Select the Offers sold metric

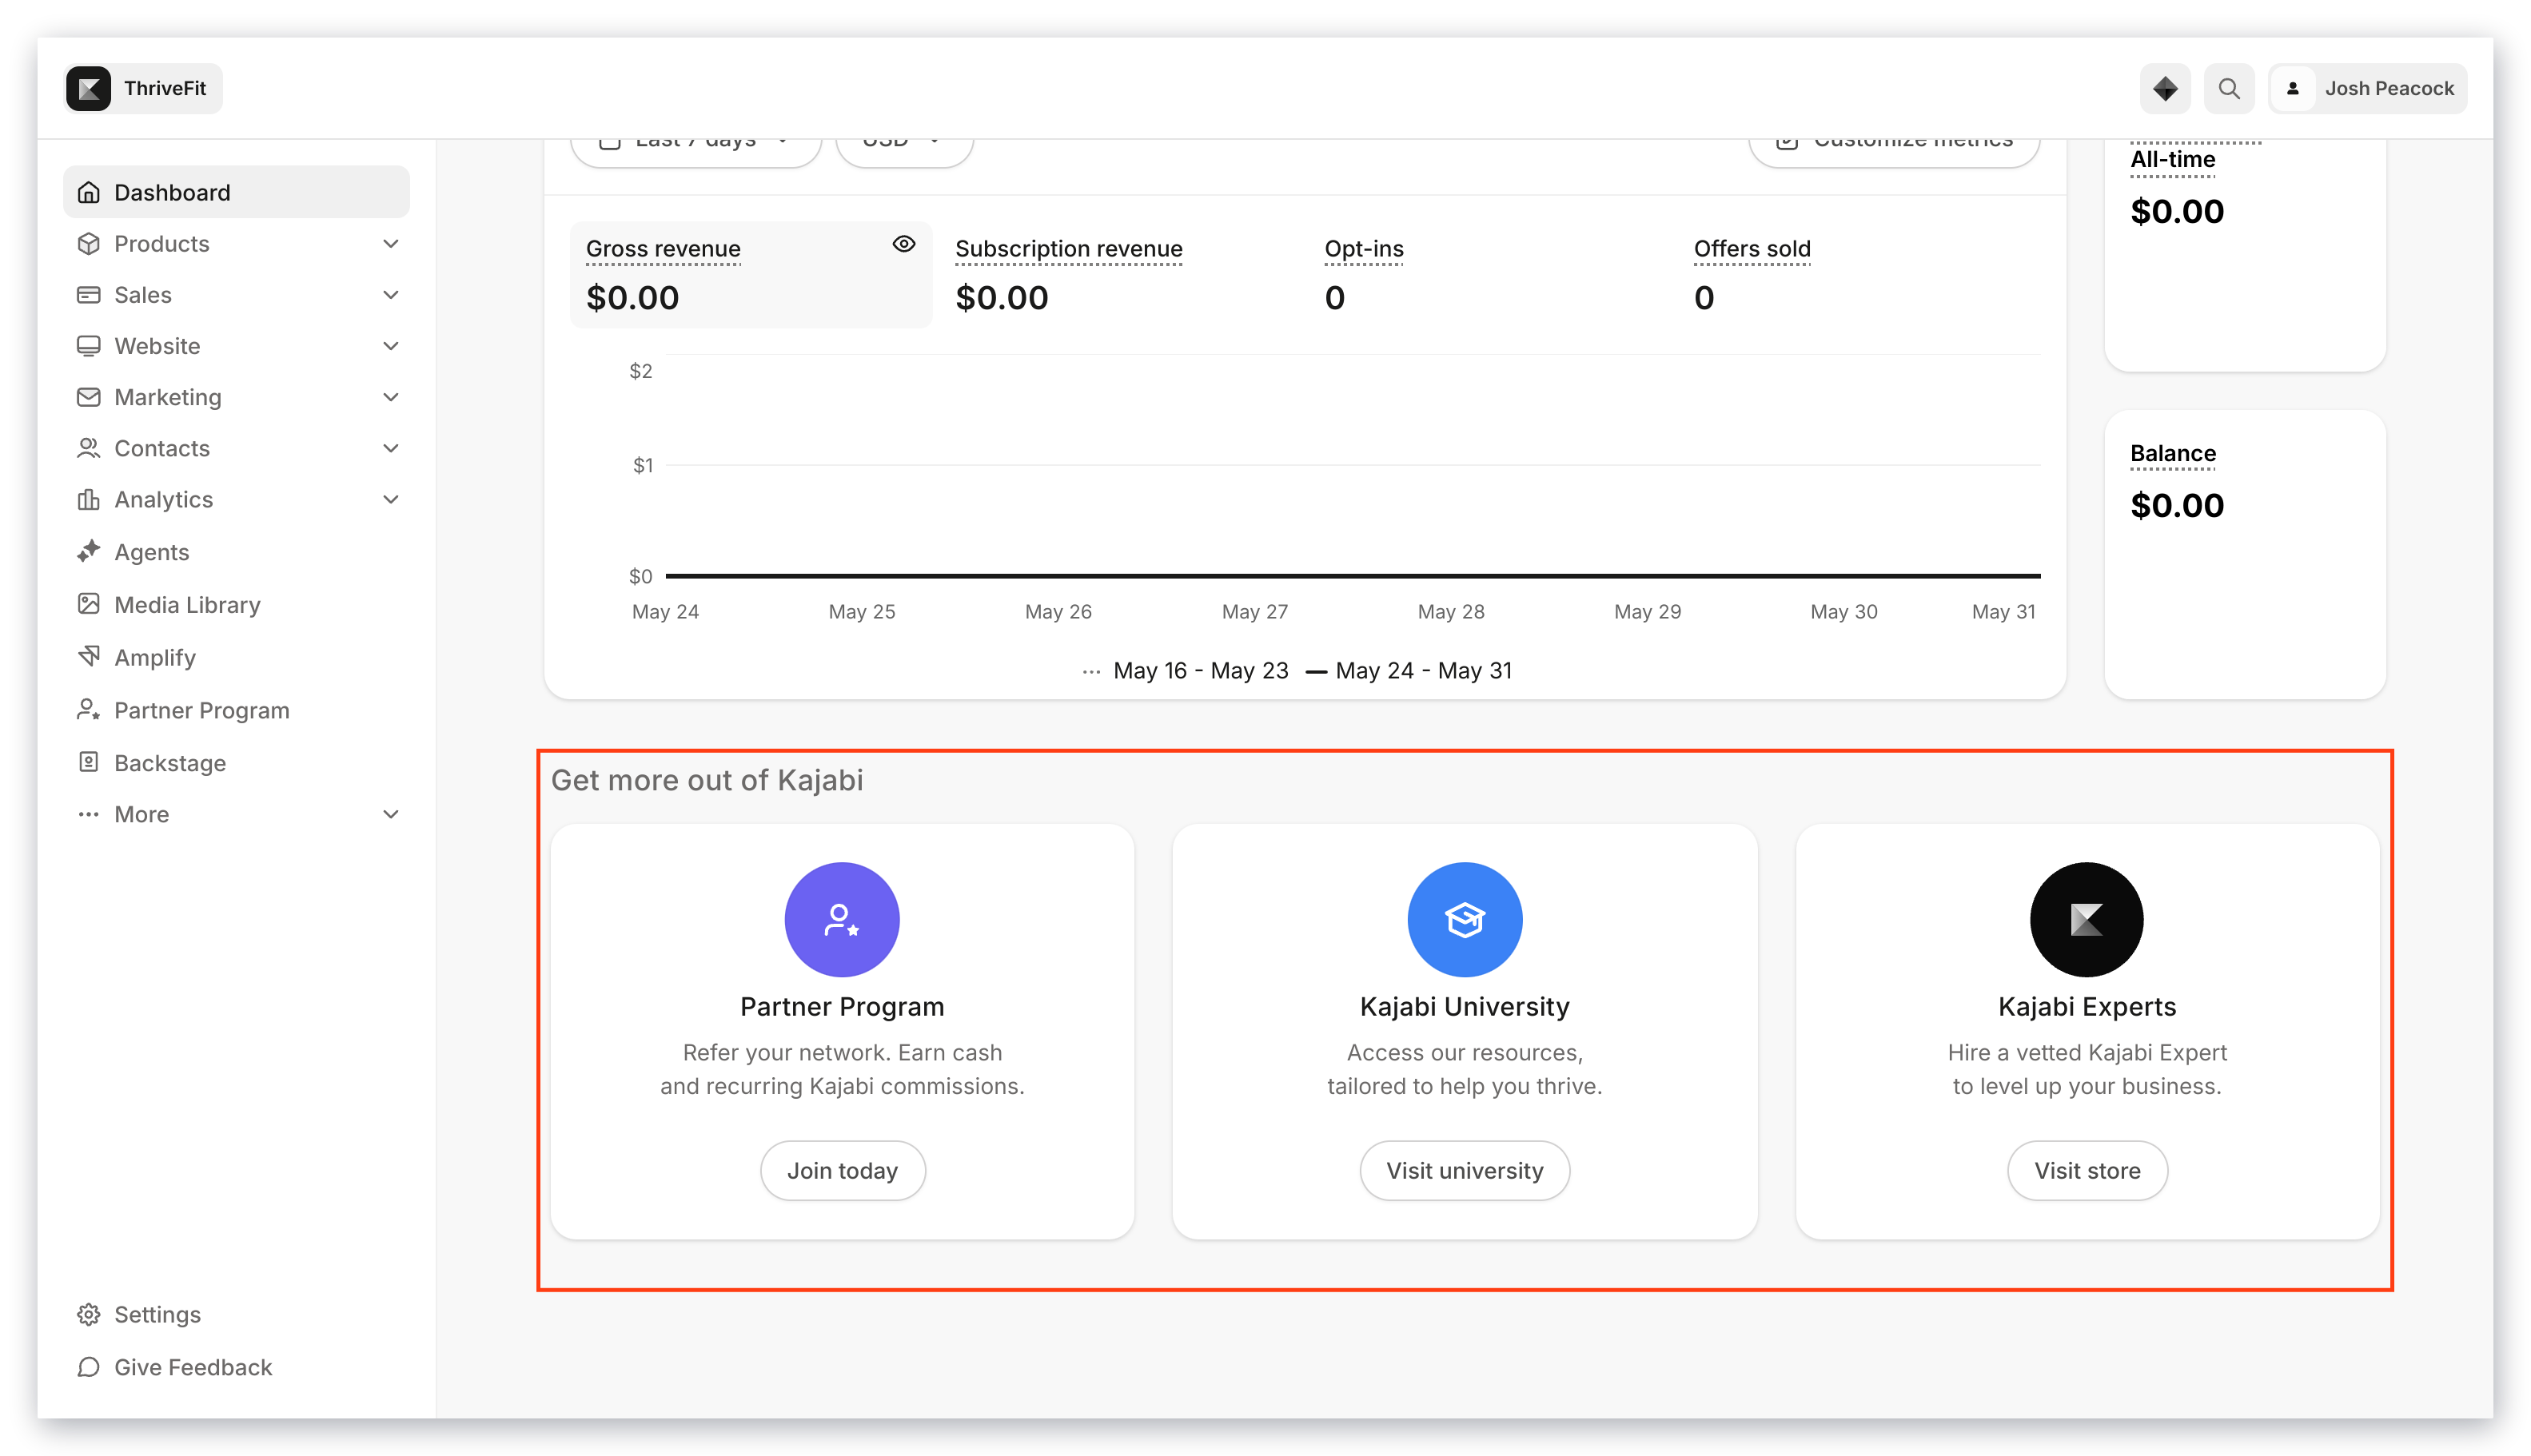pyautogui.click(x=1752, y=249)
